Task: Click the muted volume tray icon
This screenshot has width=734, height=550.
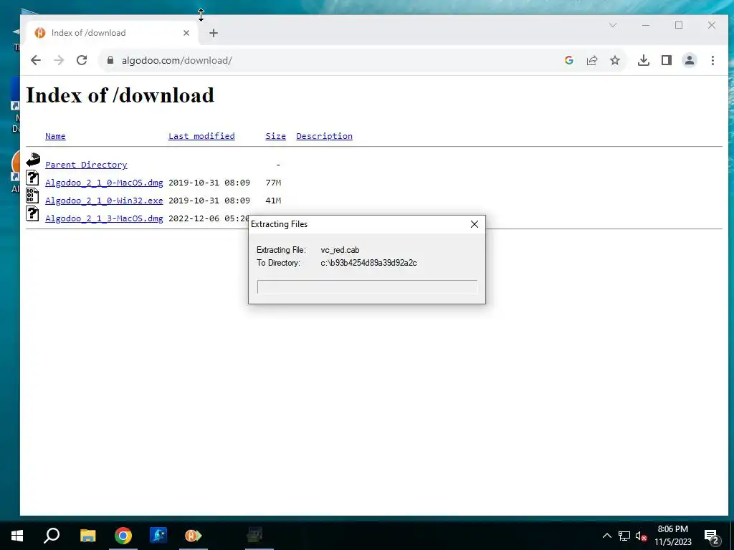Action: click(641, 536)
